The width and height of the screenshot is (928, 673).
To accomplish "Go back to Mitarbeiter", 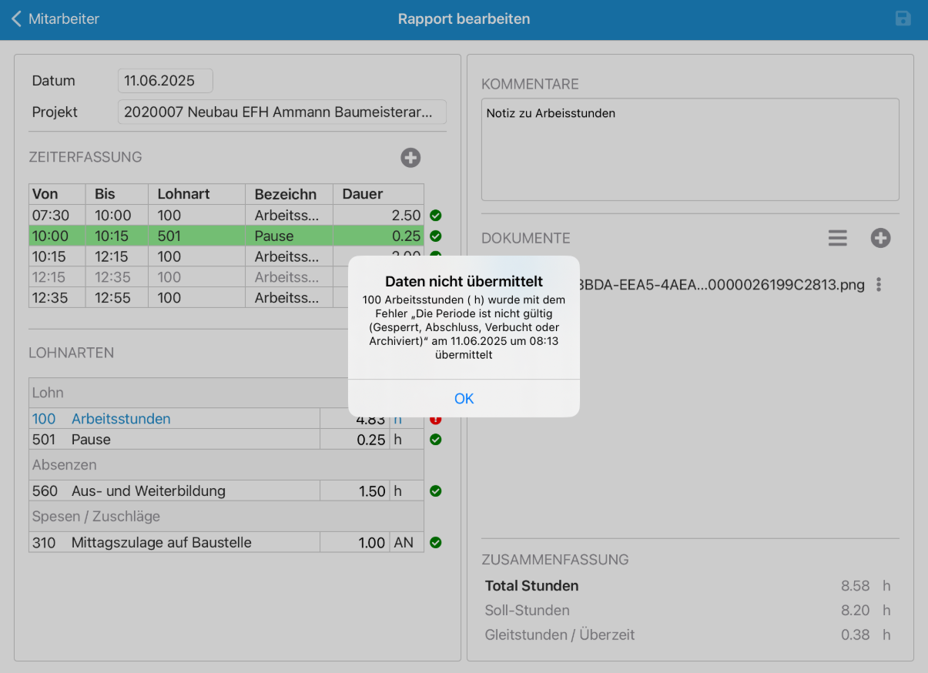I will click(x=55, y=19).
